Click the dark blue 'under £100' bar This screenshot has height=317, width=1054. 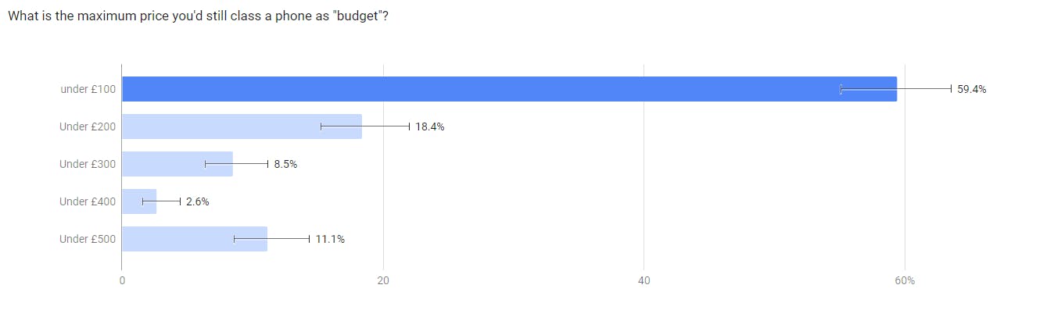[x=509, y=89]
